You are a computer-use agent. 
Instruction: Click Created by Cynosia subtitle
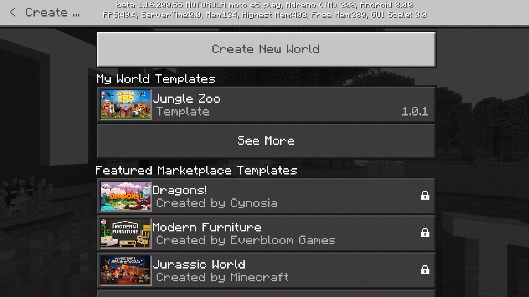coord(217,203)
